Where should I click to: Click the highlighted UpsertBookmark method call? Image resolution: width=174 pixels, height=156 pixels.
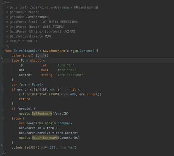point(45,138)
